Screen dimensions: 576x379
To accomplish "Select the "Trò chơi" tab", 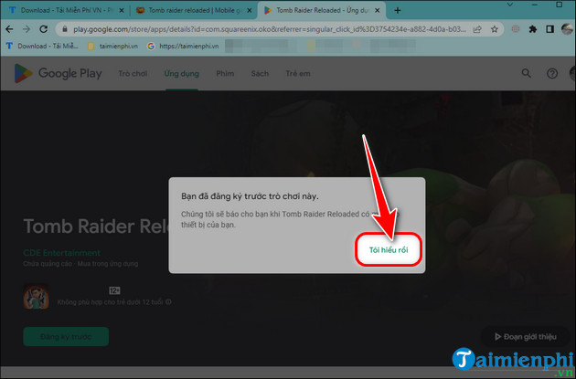I will click(x=132, y=74).
